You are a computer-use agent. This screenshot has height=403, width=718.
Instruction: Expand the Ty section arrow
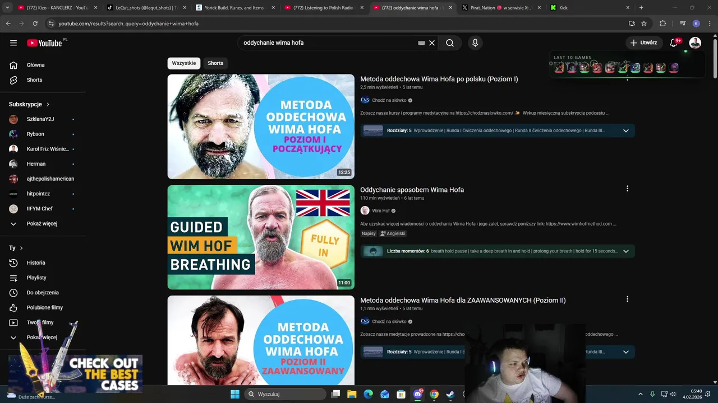21,248
